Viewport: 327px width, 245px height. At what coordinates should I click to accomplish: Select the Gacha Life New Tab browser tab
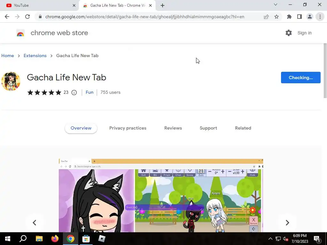(x=117, y=5)
